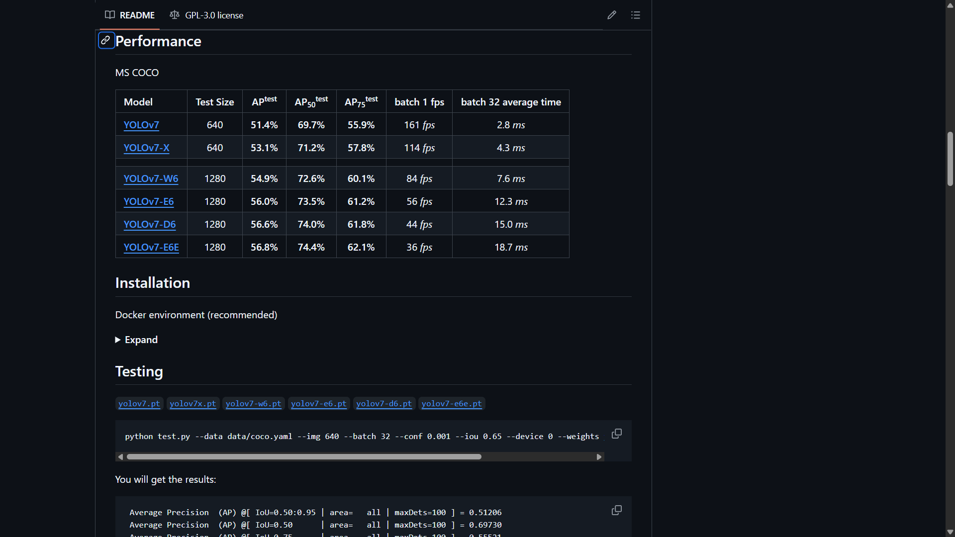Open the YOLOv7-D6 model link
This screenshot has width=955, height=537.
(150, 224)
